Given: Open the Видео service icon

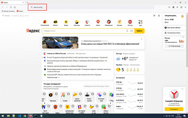Looking at the screenshot, I should (x=66, y=22).
